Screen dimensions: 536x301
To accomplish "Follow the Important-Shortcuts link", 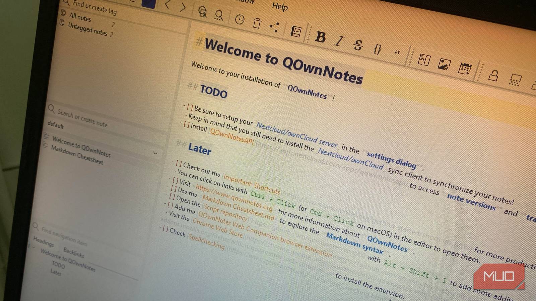I will coord(252,184).
